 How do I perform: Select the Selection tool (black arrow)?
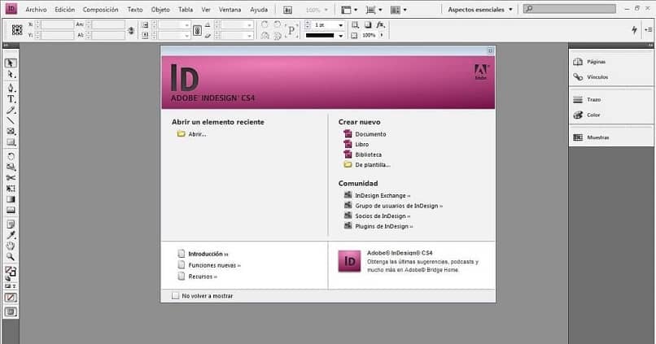click(11, 63)
